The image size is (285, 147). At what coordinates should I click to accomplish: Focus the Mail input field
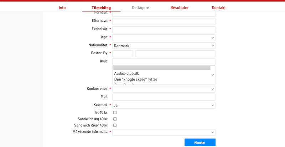tap(164, 97)
